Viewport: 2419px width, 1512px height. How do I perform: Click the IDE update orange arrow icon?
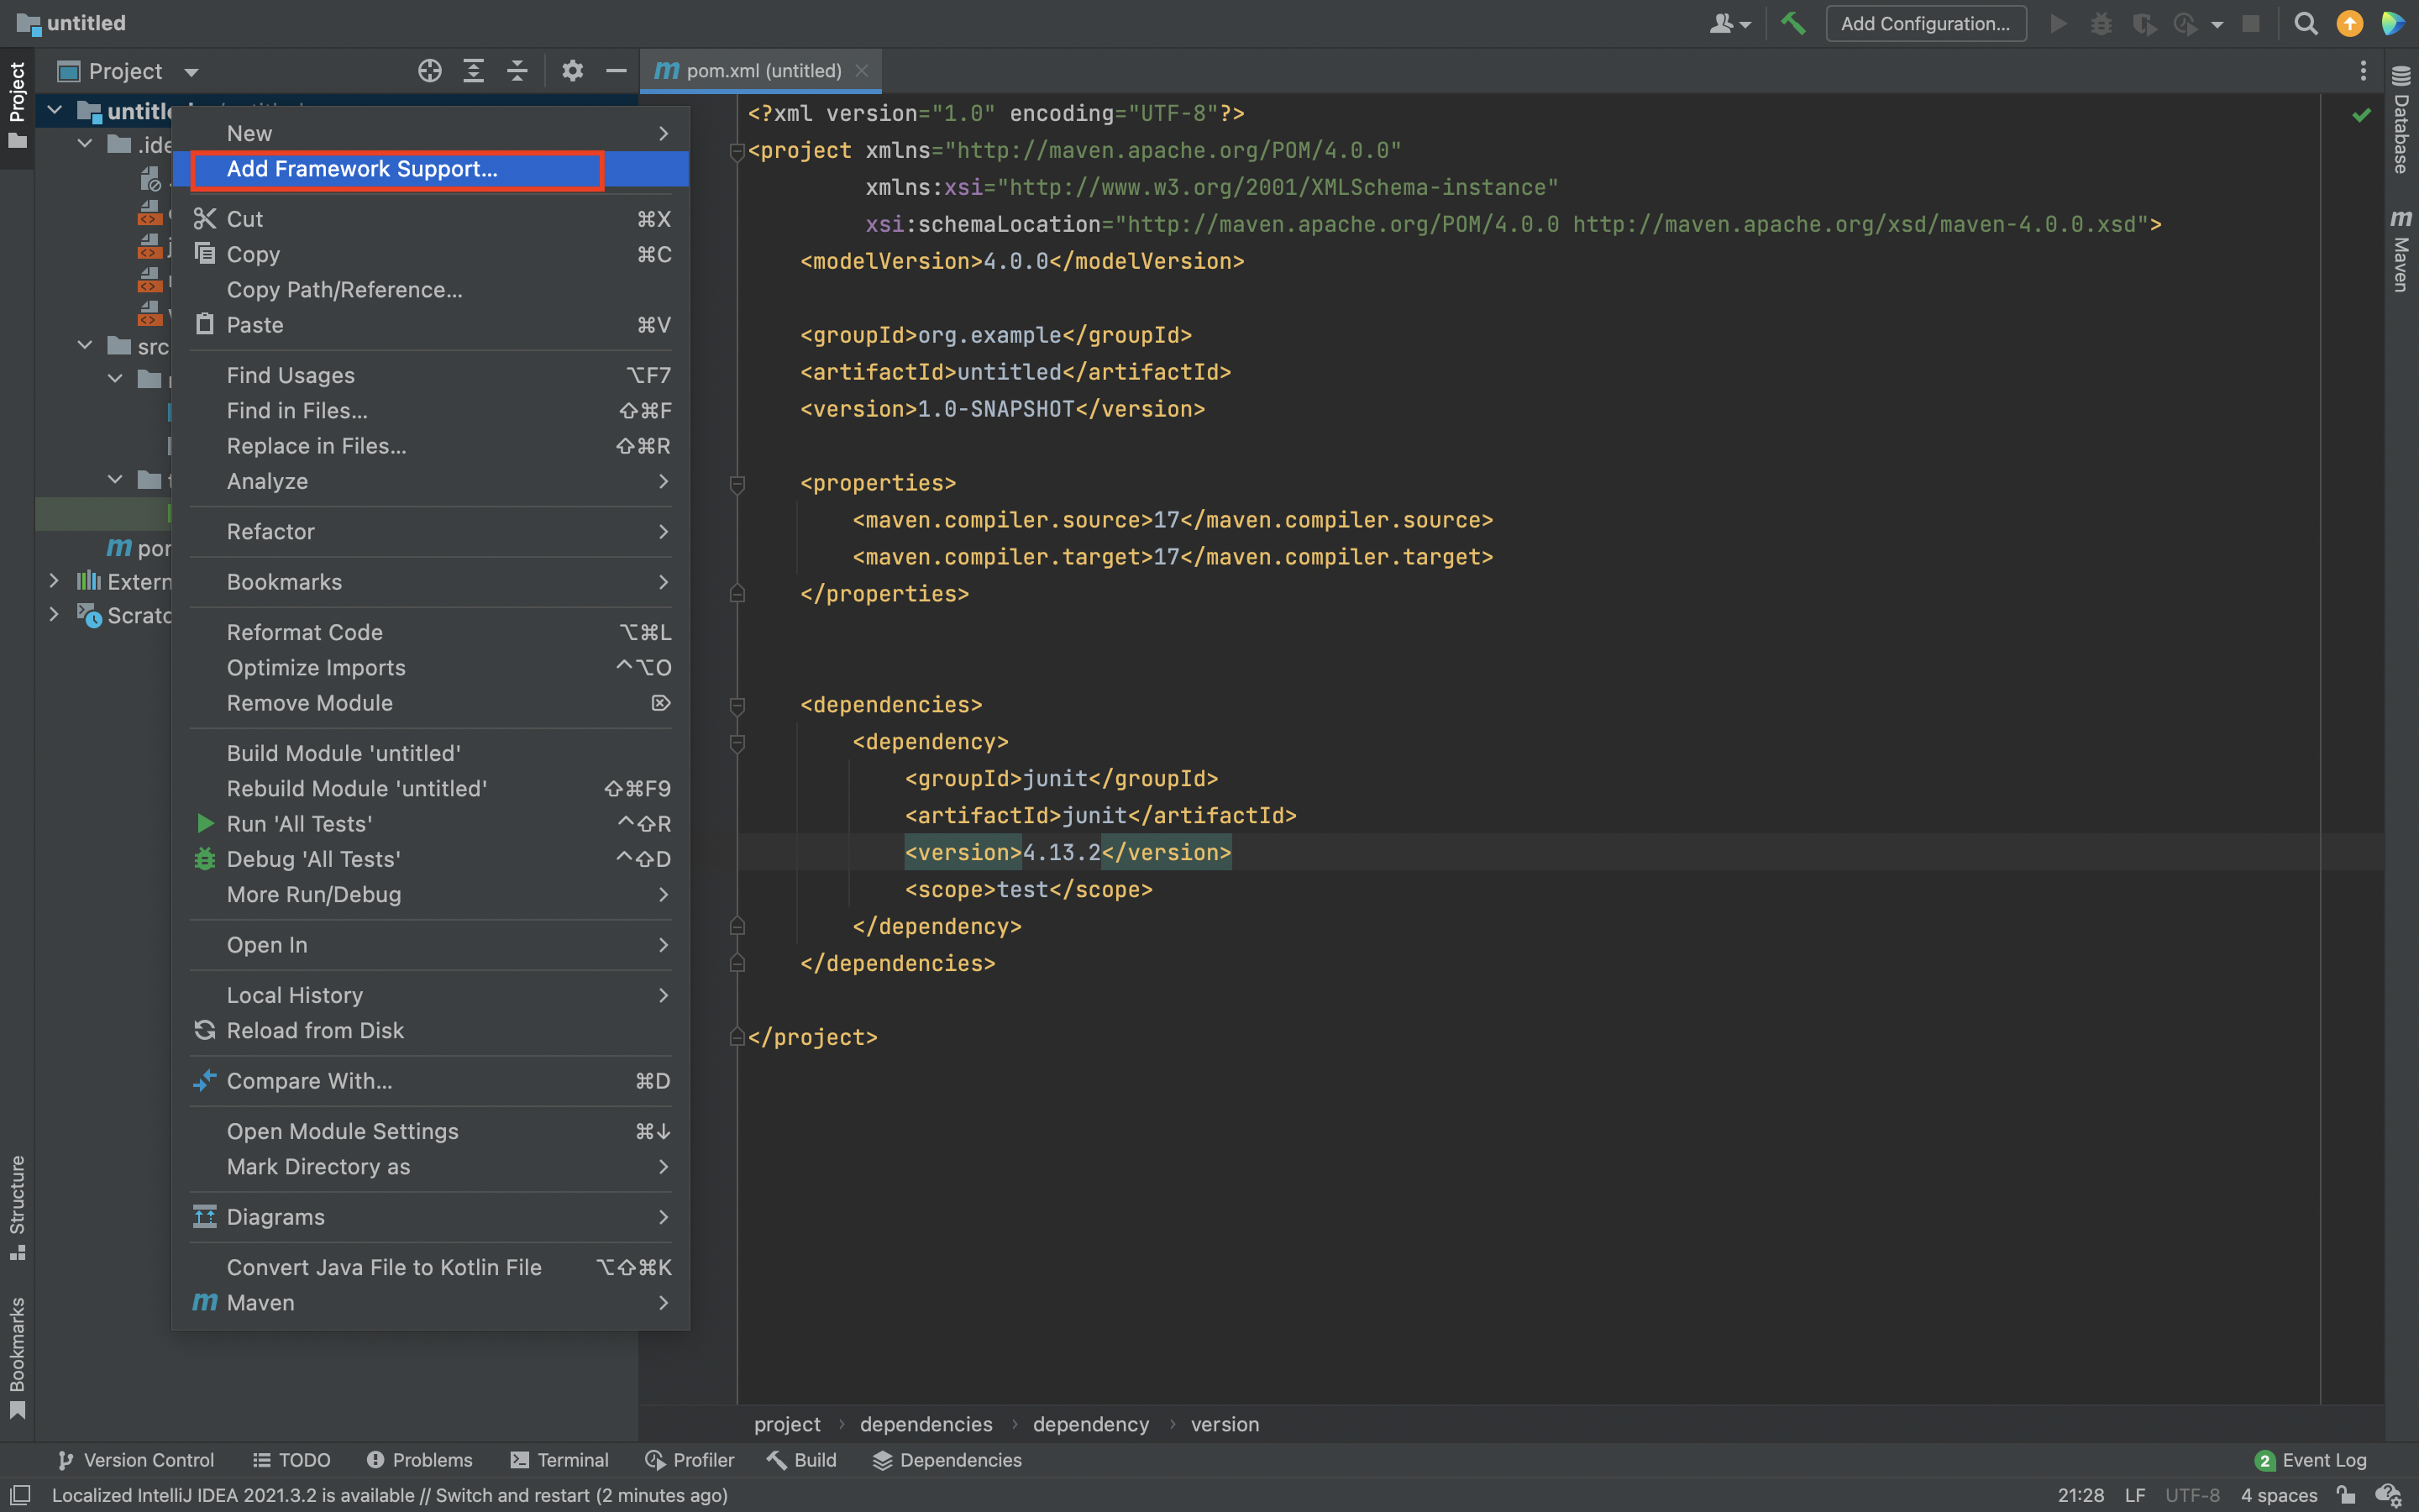point(2349,23)
